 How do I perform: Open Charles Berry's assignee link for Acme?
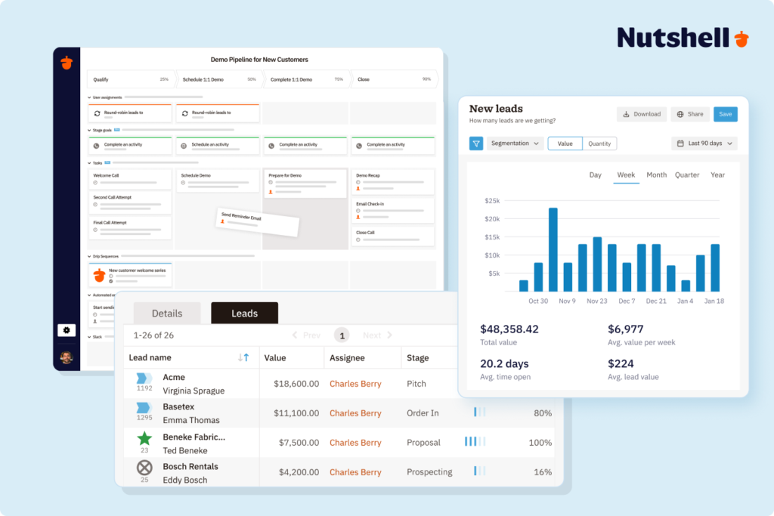tap(355, 383)
